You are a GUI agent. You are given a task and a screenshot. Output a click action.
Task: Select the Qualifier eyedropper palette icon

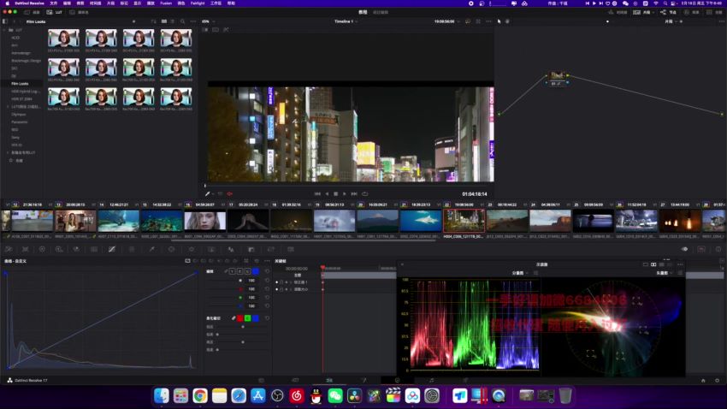click(152, 250)
